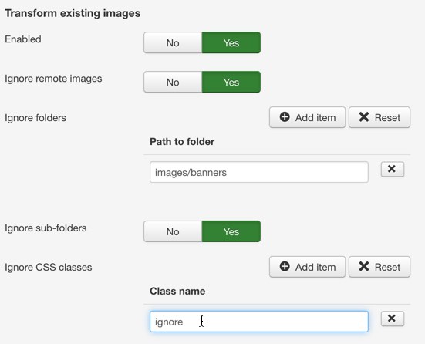Set Ignore sub-folders to No
Image resolution: width=425 pixels, height=344 pixels.
point(173,231)
